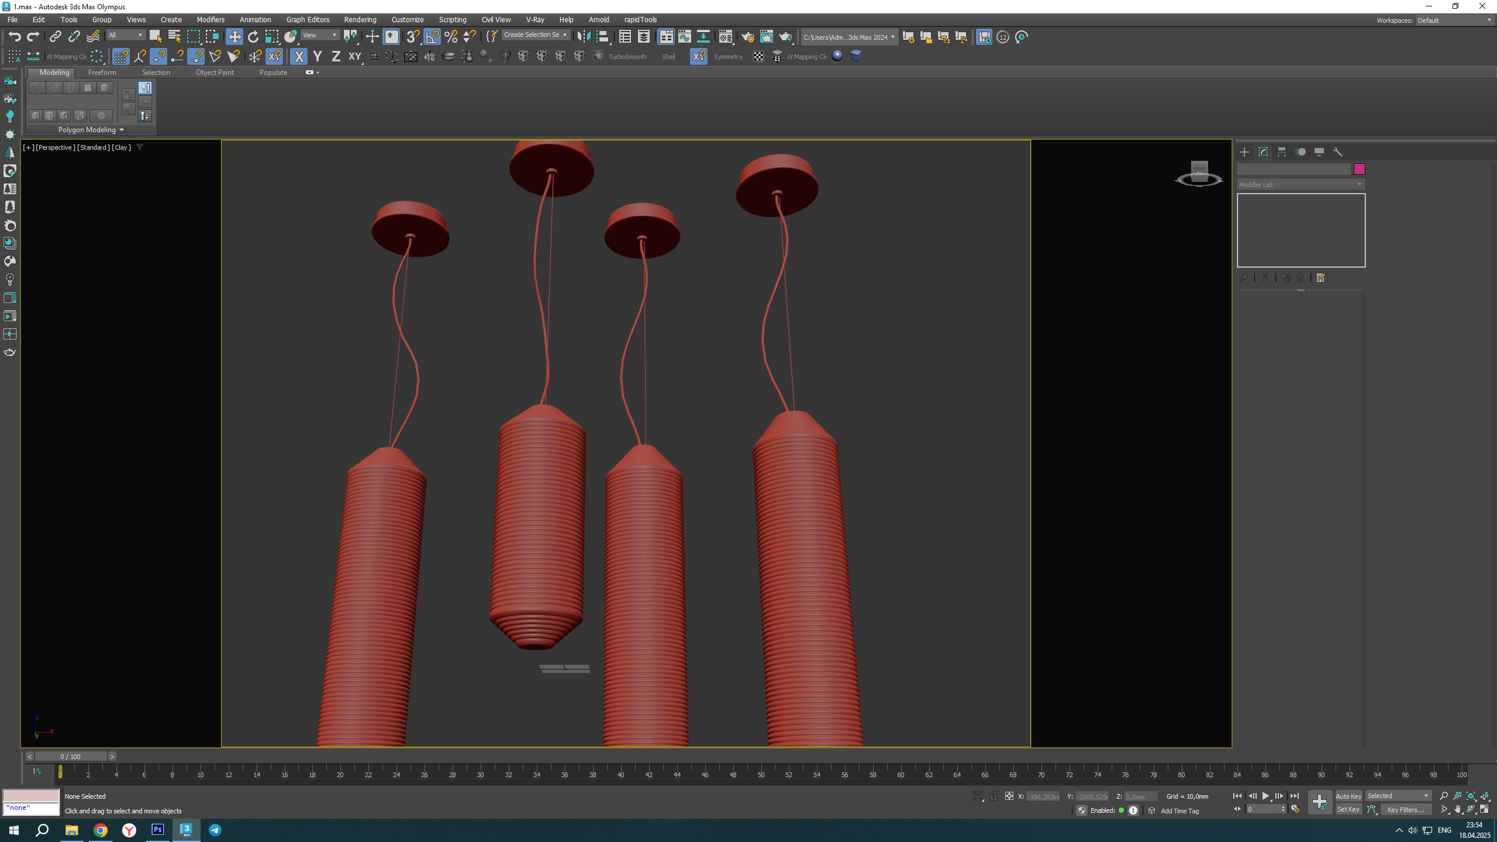Click the Unlink Selection icon
This screenshot has width=1497, height=842.
pyautogui.click(x=74, y=37)
